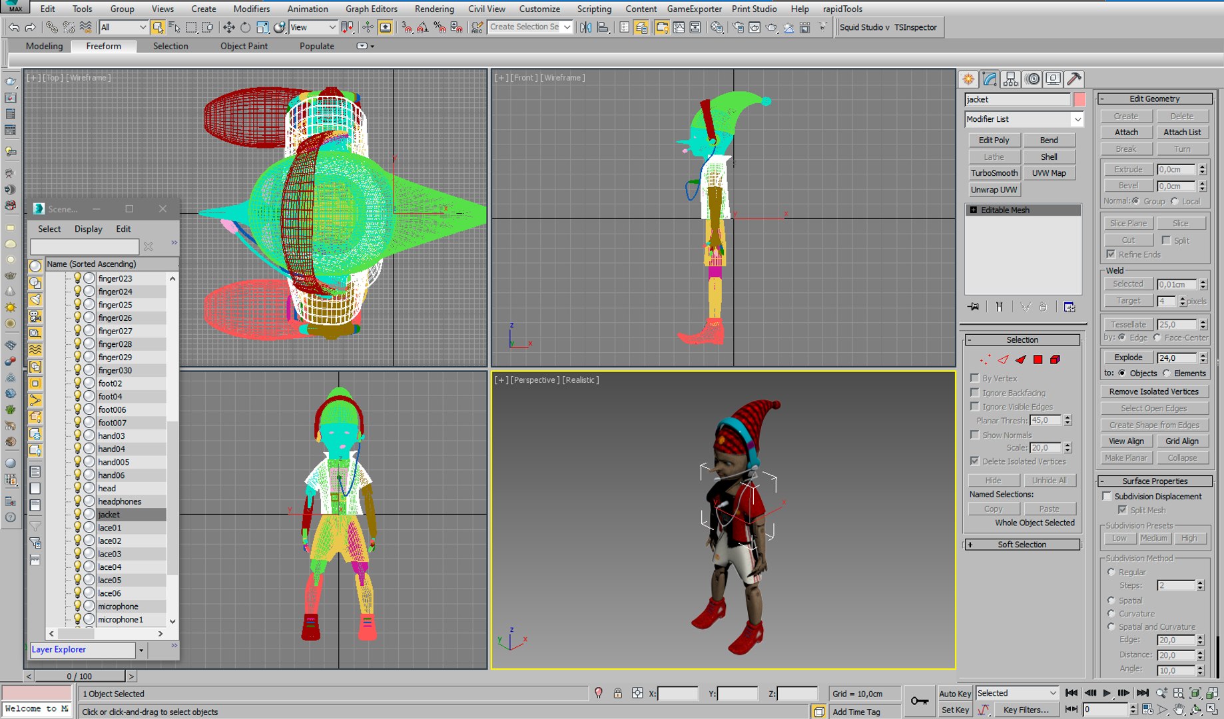This screenshot has width=1224, height=719.
Task: Toggle Refine Ends checkbox
Action: (1111, 254)
